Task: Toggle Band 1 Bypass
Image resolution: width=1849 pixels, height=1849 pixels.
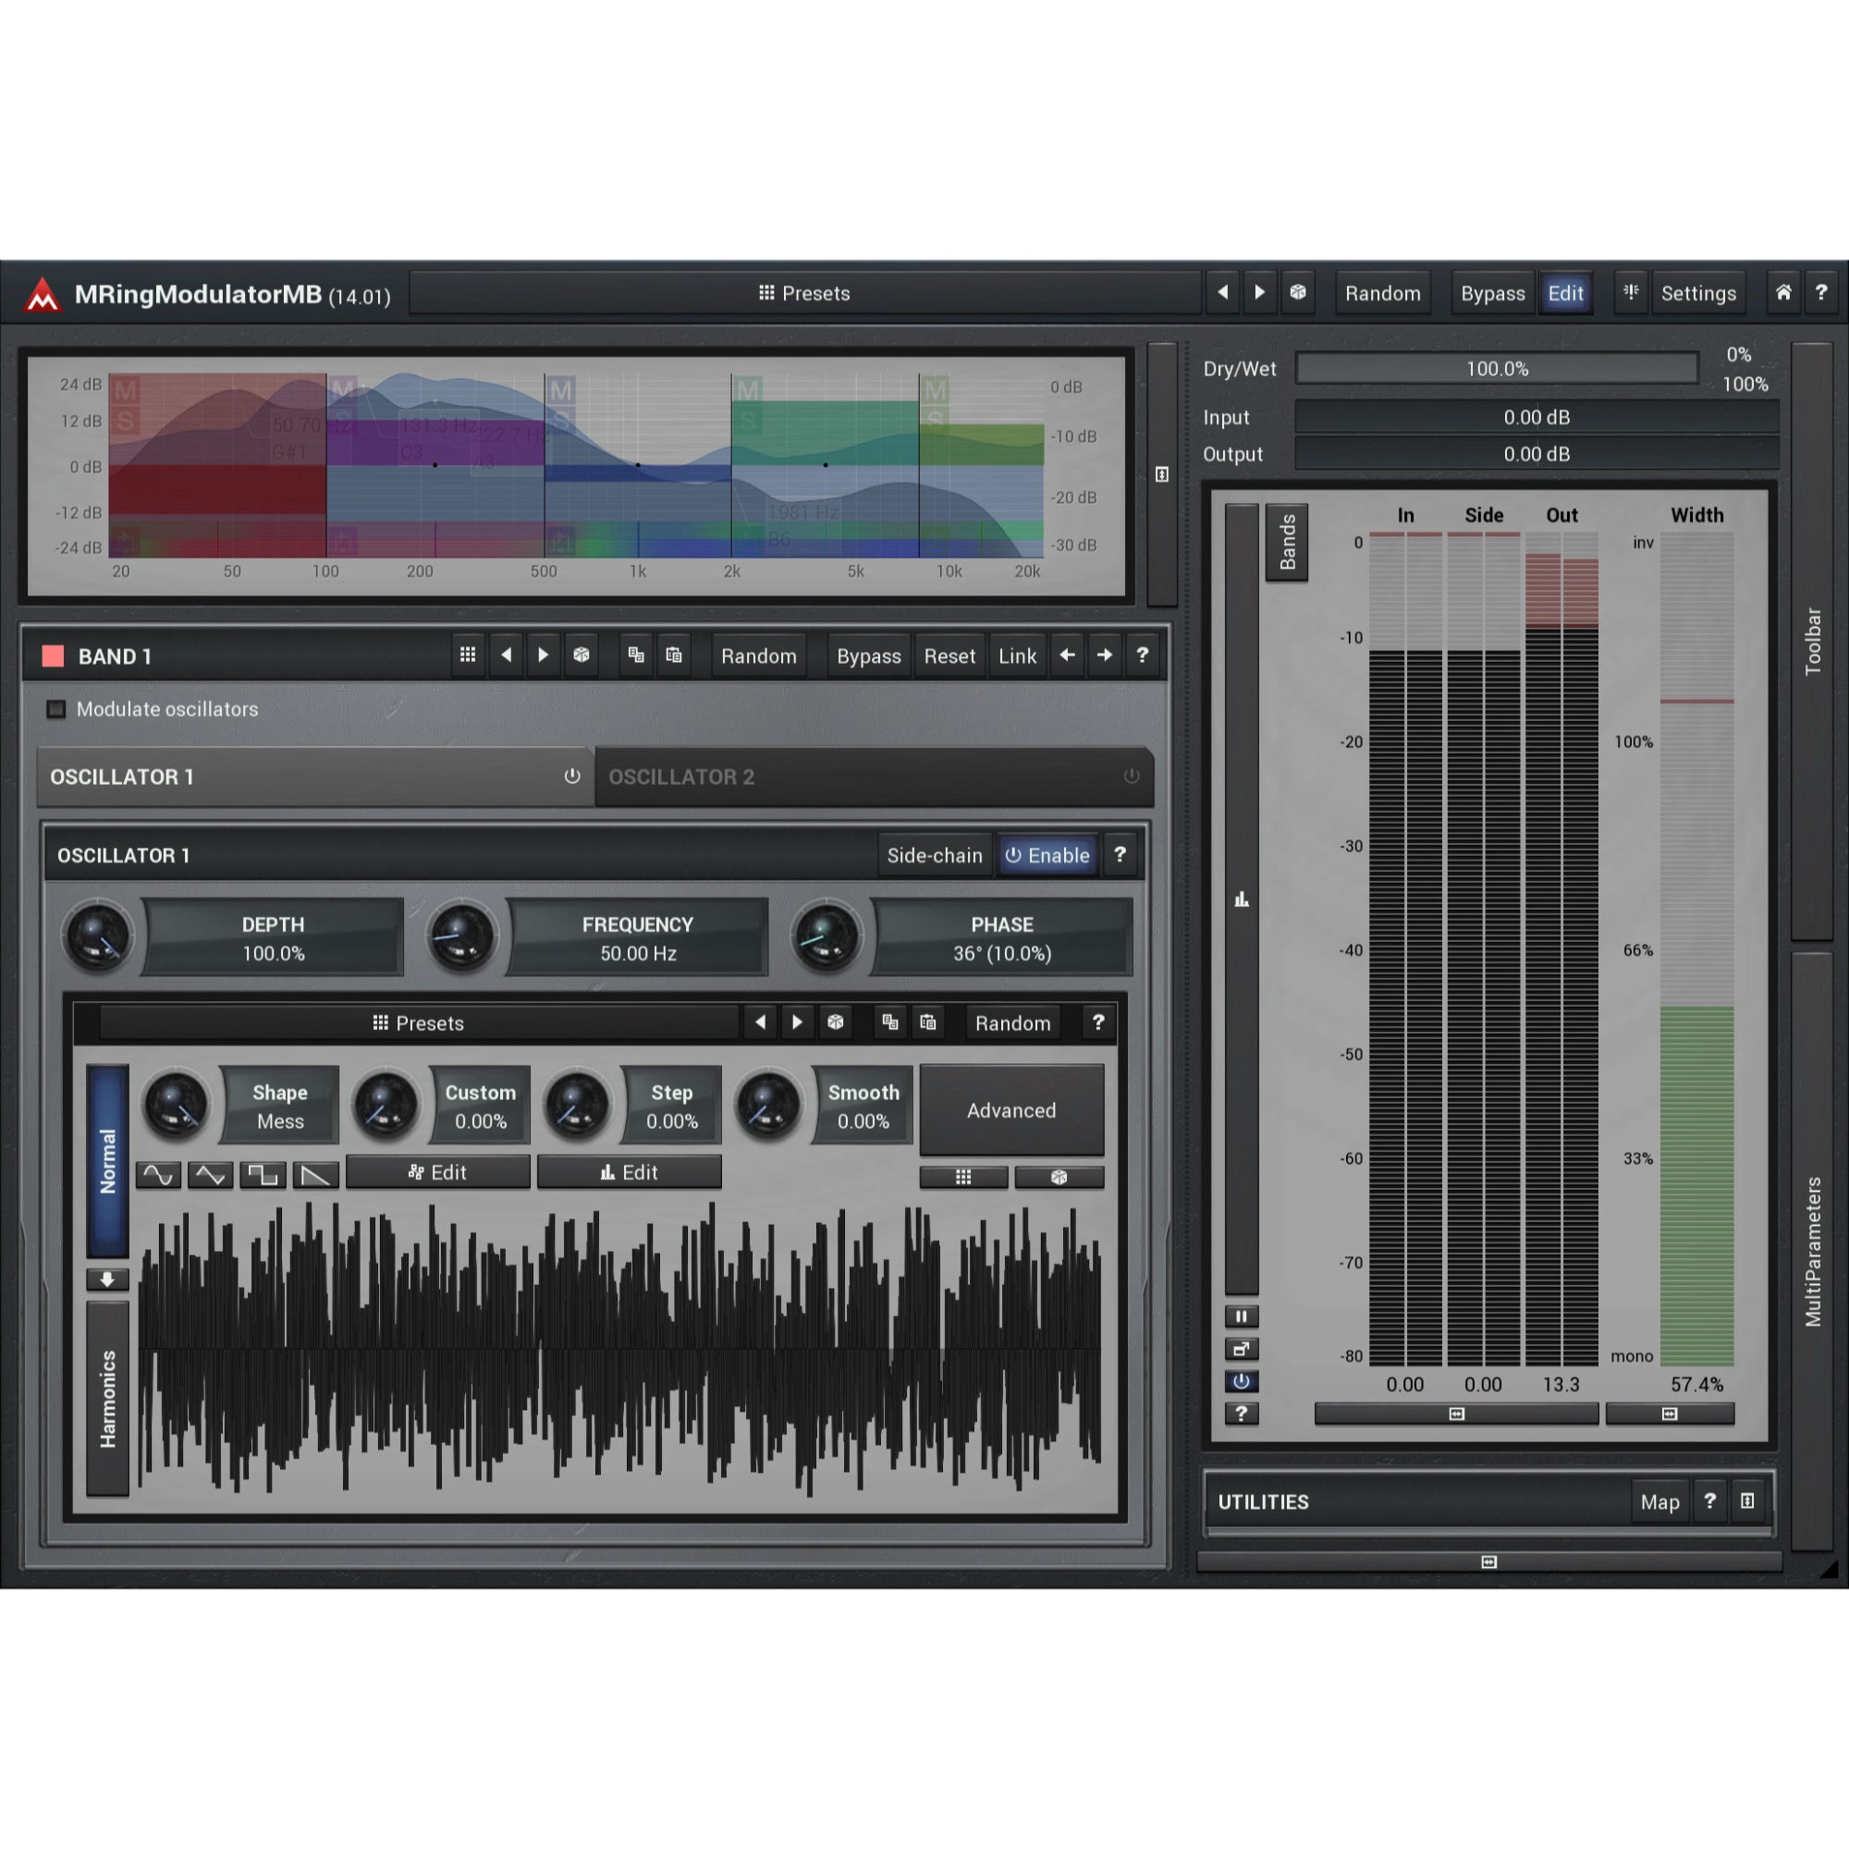Action: click(x=868, y=655)
